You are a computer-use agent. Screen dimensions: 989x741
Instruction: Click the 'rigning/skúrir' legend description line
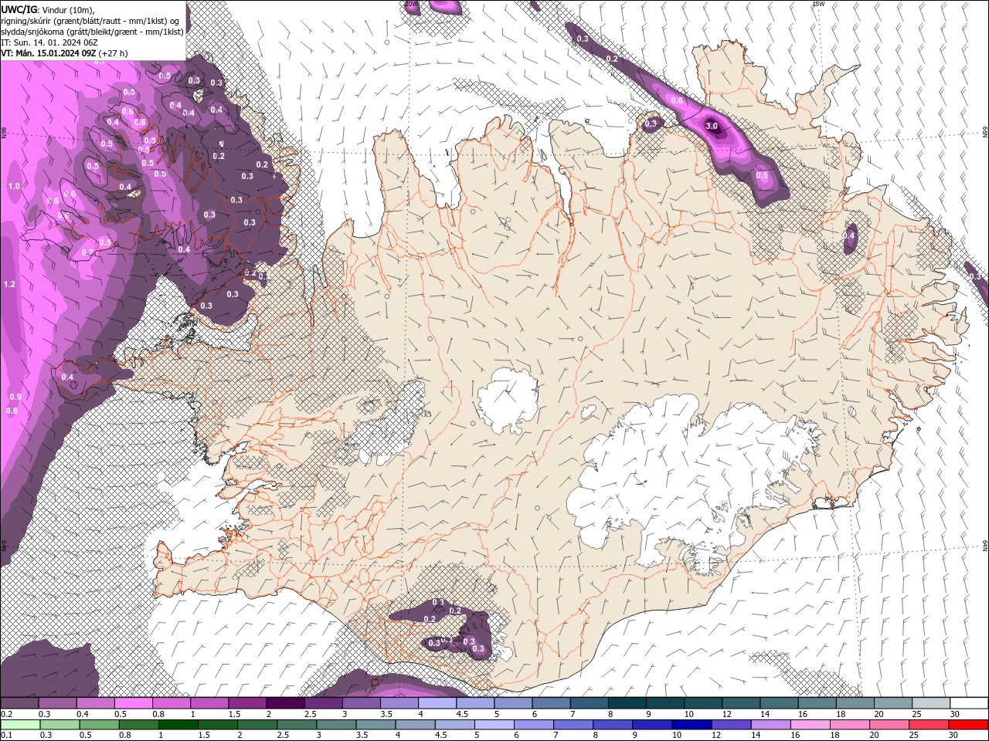coord(90,20)
